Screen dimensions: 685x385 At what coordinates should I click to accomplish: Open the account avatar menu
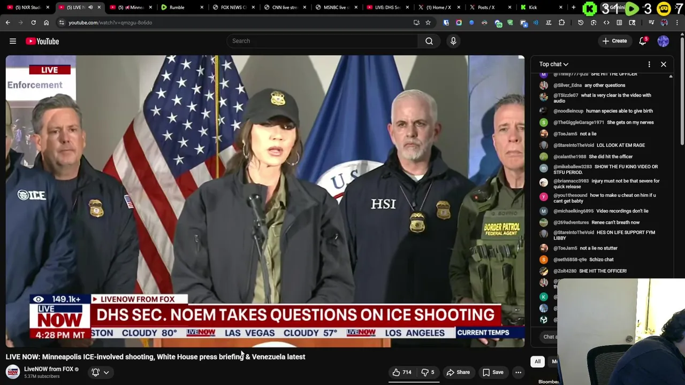coord(663,41)
